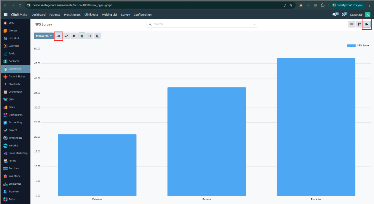This screenshot has width=374, height=204.
Task: Sort bars in descending order
Action: tap(90, 36)
